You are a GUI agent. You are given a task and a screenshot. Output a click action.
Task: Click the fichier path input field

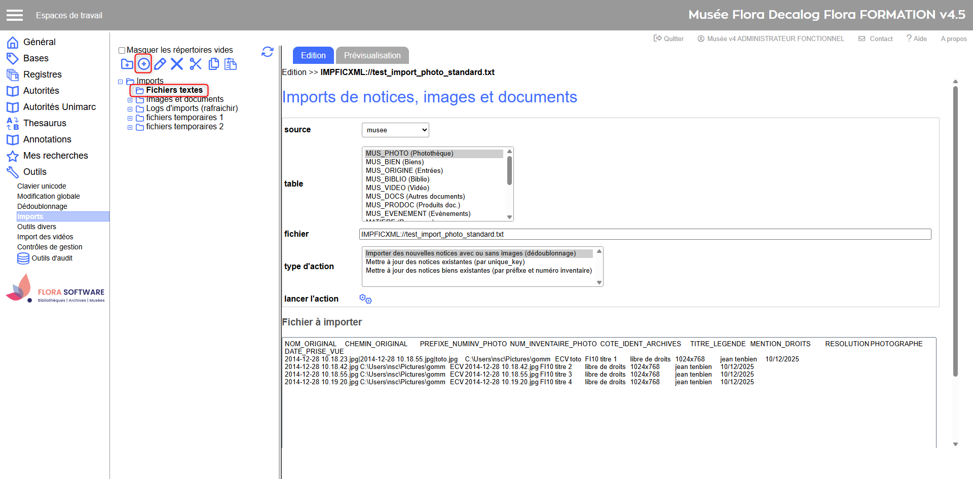pyautogui.click(x=645, y=234)
